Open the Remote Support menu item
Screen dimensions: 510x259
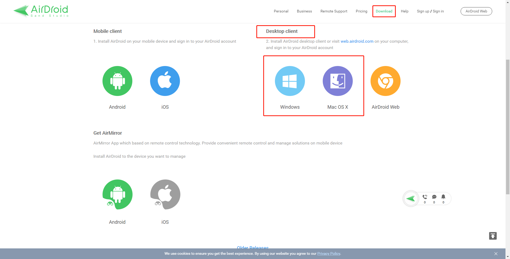(x=334, y=11)
